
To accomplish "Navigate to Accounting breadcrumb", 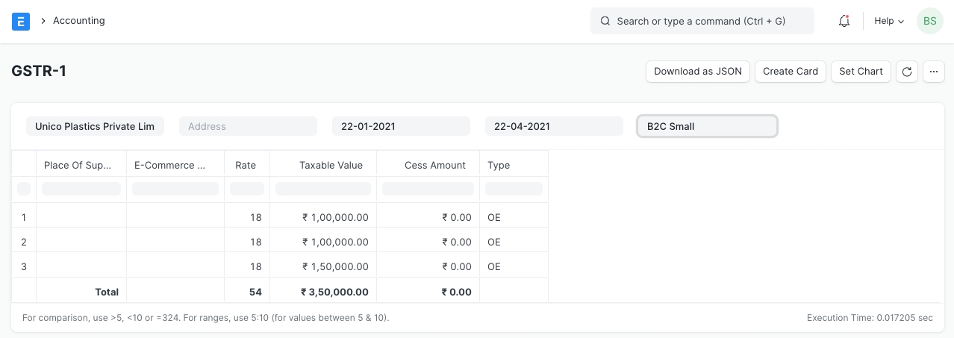I will click(x=78, y=21).
